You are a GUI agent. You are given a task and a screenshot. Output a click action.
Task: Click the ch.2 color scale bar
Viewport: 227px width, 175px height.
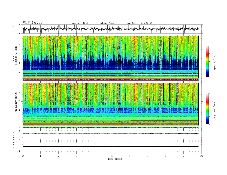pyautogui.click(x=208, y=109)
